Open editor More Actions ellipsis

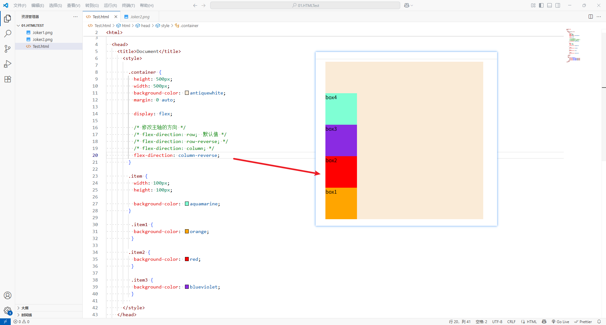point(599,17)
